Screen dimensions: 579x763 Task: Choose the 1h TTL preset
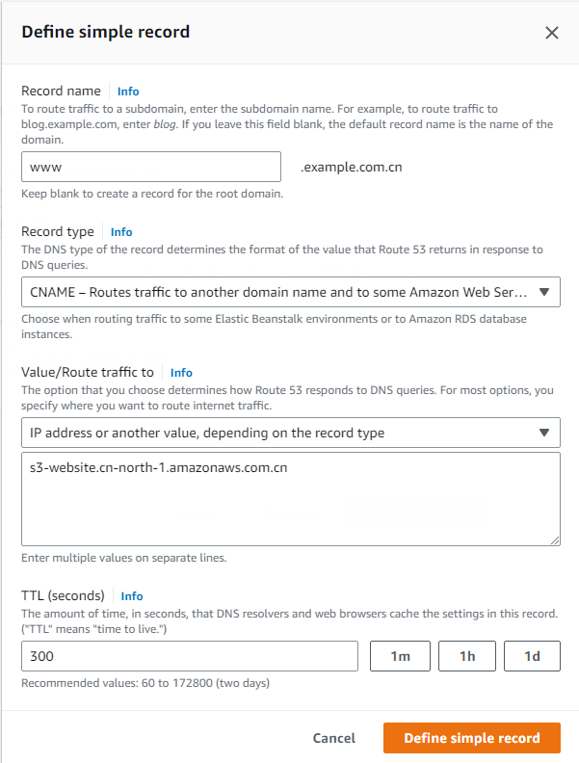tap(467, 656)
